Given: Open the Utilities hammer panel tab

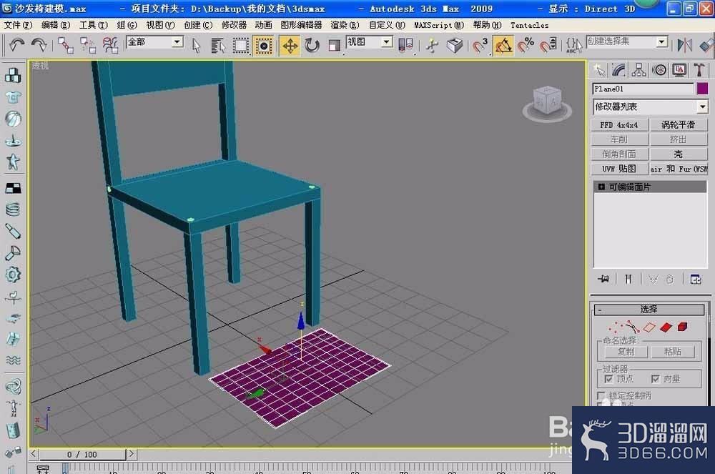Looking at the screenshot, I should coord(699,70).
